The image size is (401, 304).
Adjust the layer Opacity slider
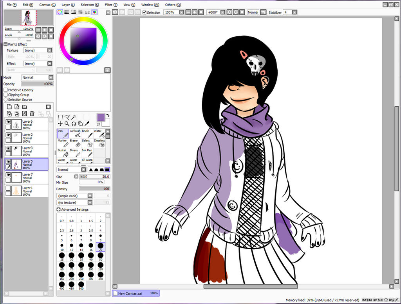[37, 84]
